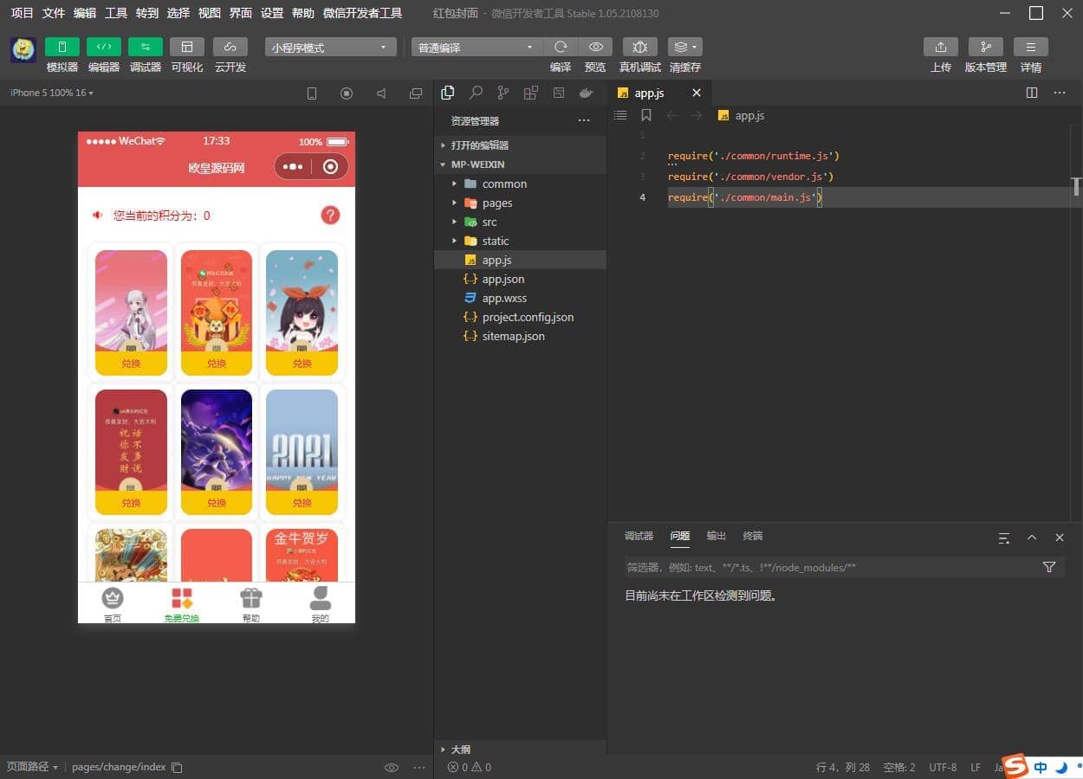Image resolution: width=1083 pixels, height=779 pixels.
Task: Click the problems filter input field
Action: tap(827, 568)
